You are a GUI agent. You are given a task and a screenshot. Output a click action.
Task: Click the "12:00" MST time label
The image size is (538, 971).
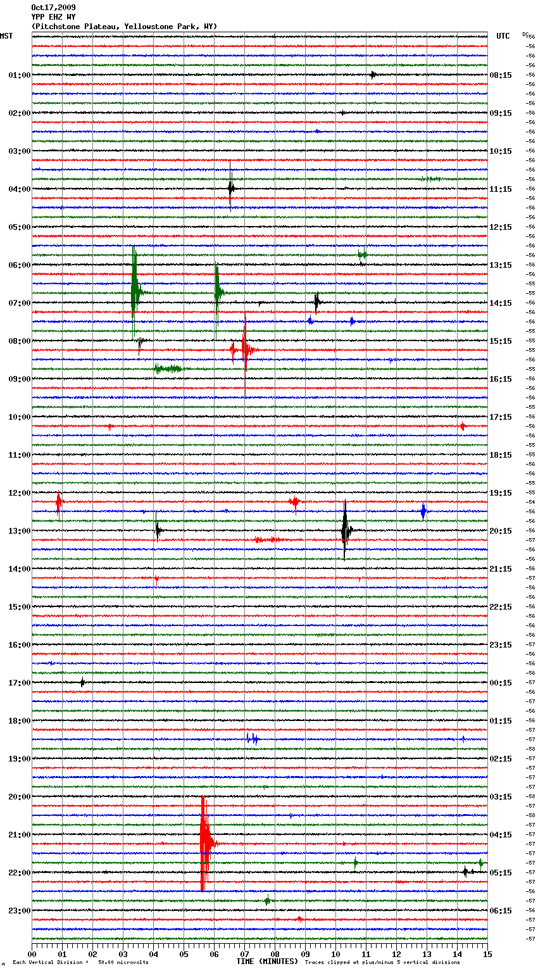coord(20,493)
